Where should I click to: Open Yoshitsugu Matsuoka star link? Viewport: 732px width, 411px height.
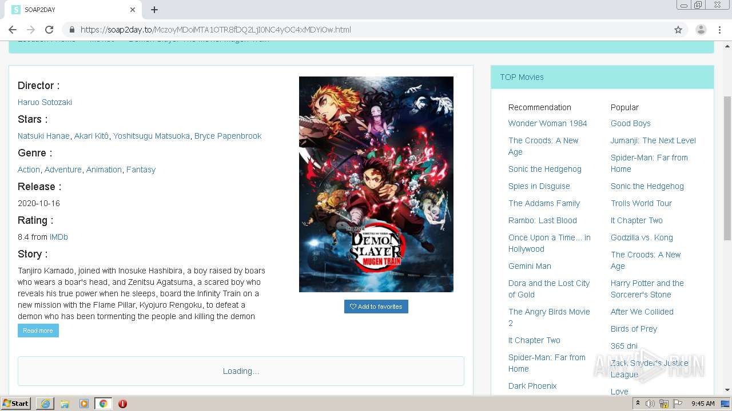click(152, 136)
